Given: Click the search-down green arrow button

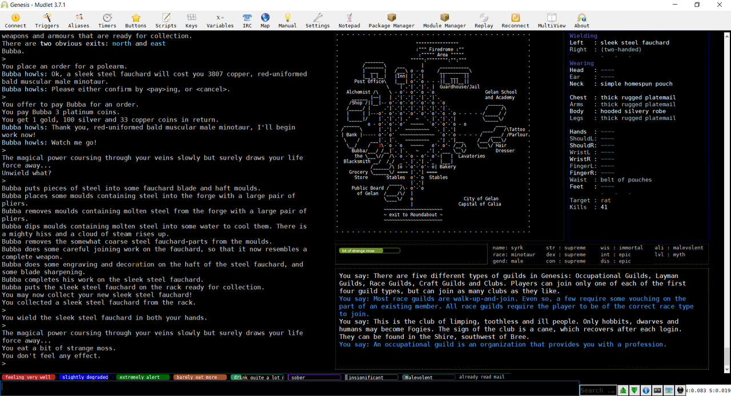Looking at the screenshot, I should coord(634,390).
